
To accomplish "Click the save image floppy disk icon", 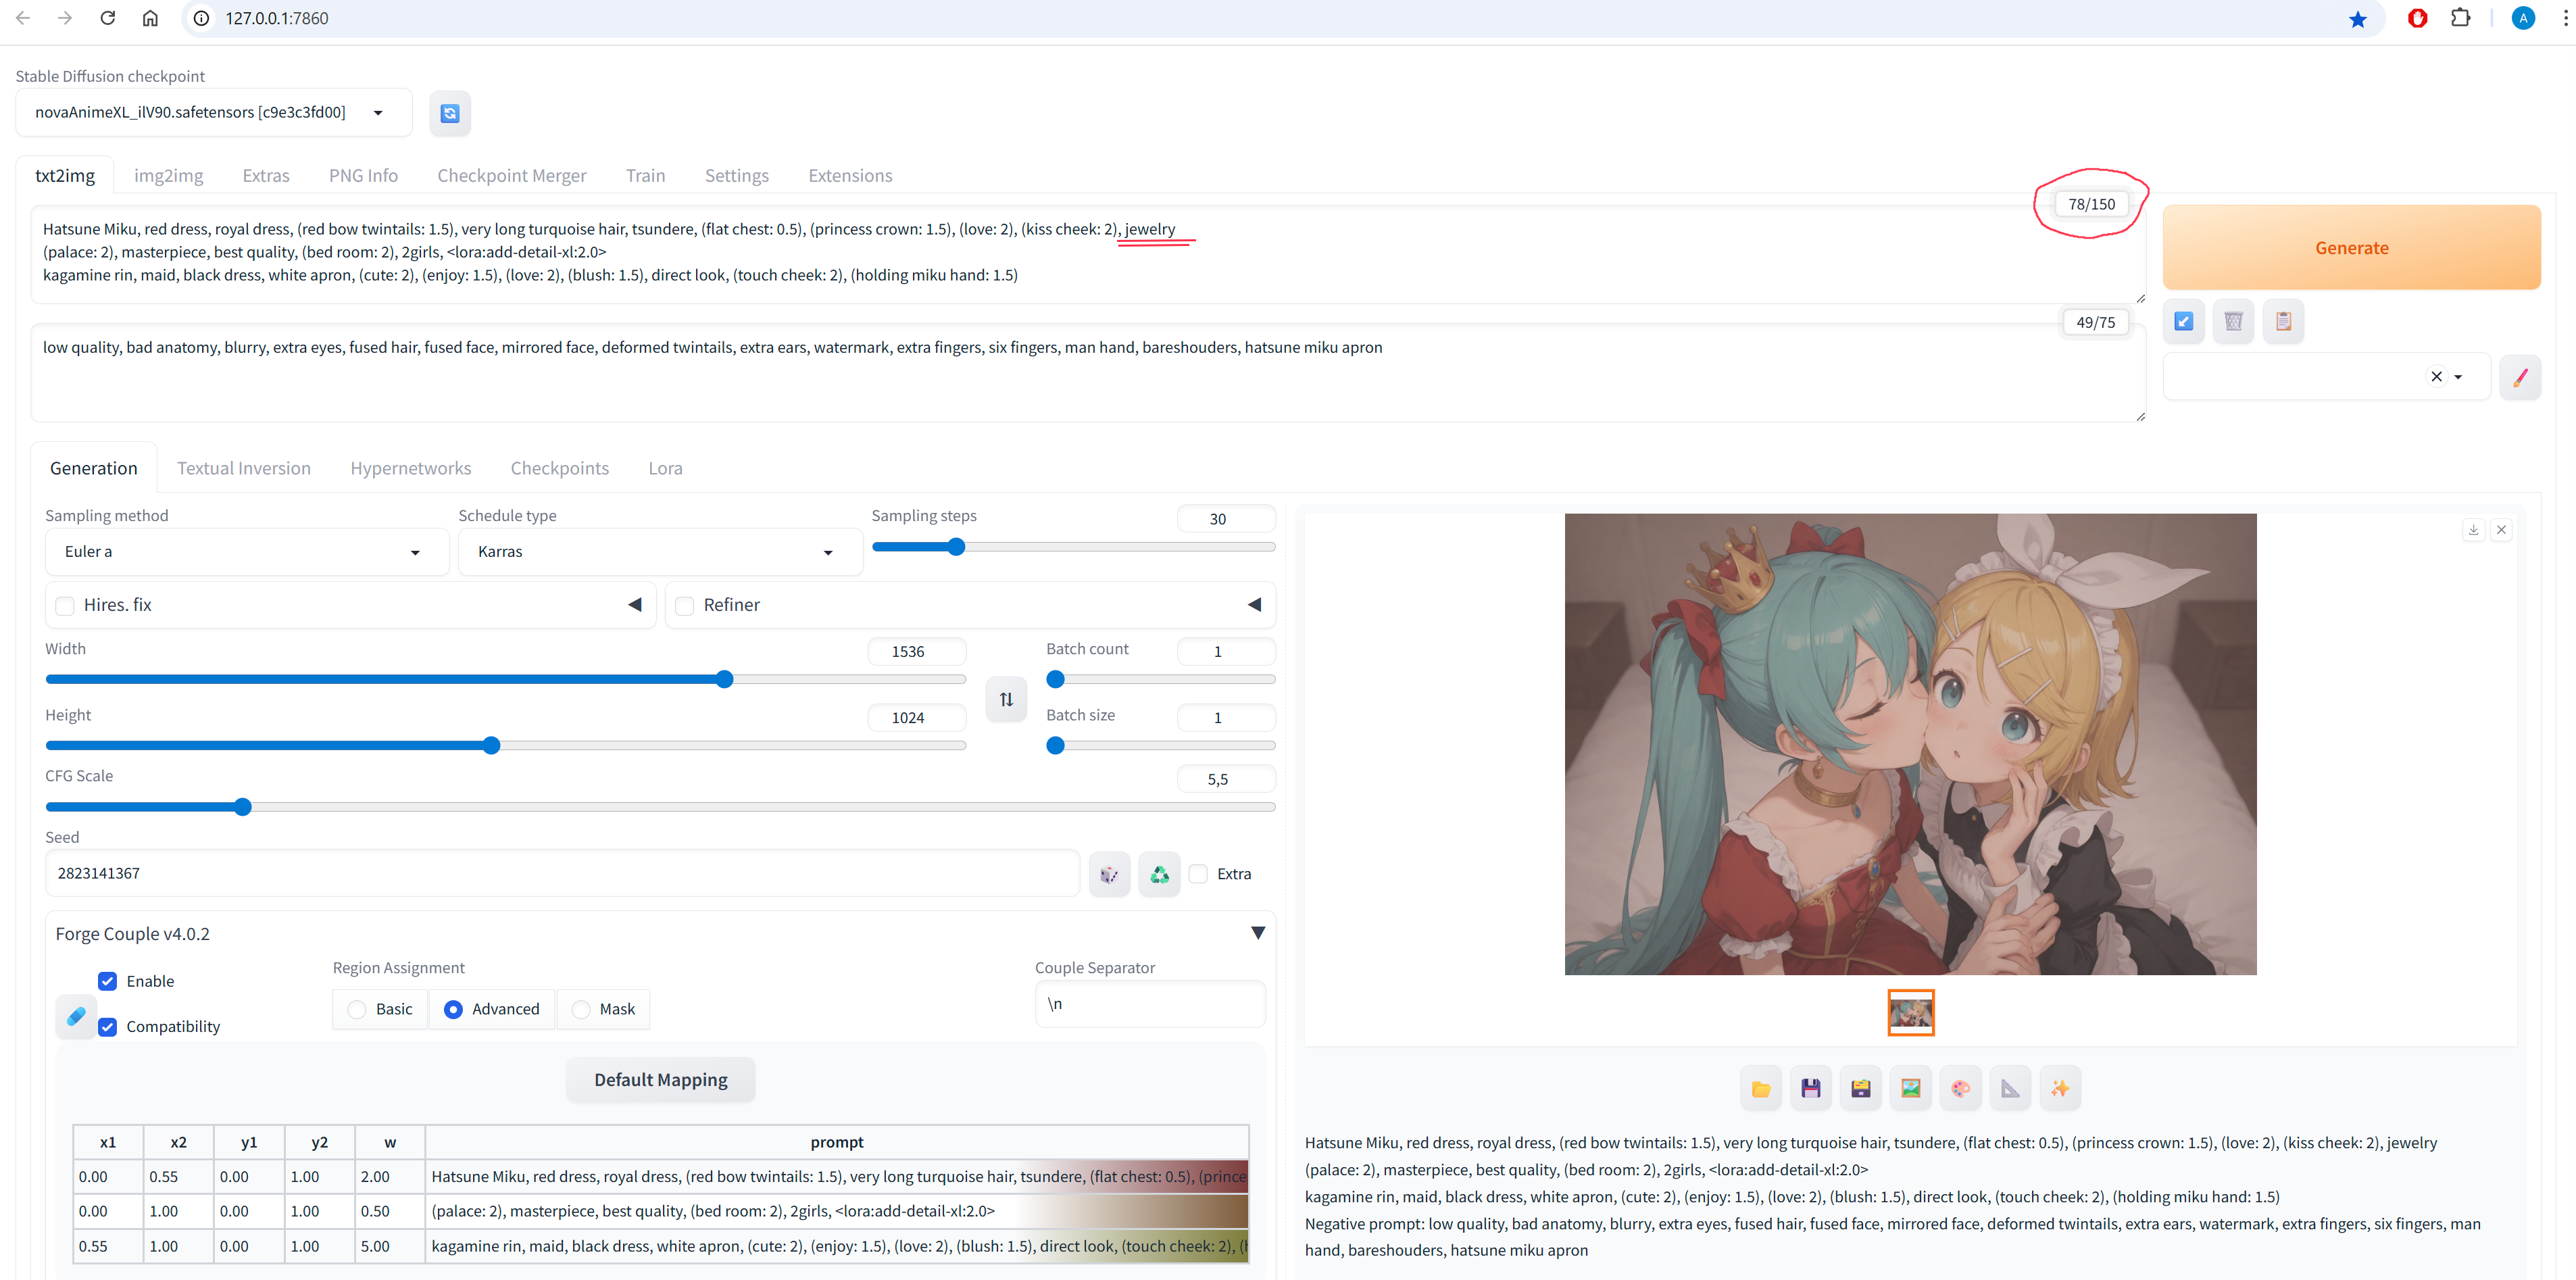I will click(1810, 1088).
